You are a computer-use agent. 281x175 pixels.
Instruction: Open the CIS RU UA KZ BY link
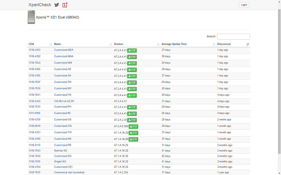point(64,101)
